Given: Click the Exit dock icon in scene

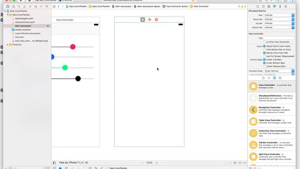Looking at the screenshot, I should tap(156, 20).
